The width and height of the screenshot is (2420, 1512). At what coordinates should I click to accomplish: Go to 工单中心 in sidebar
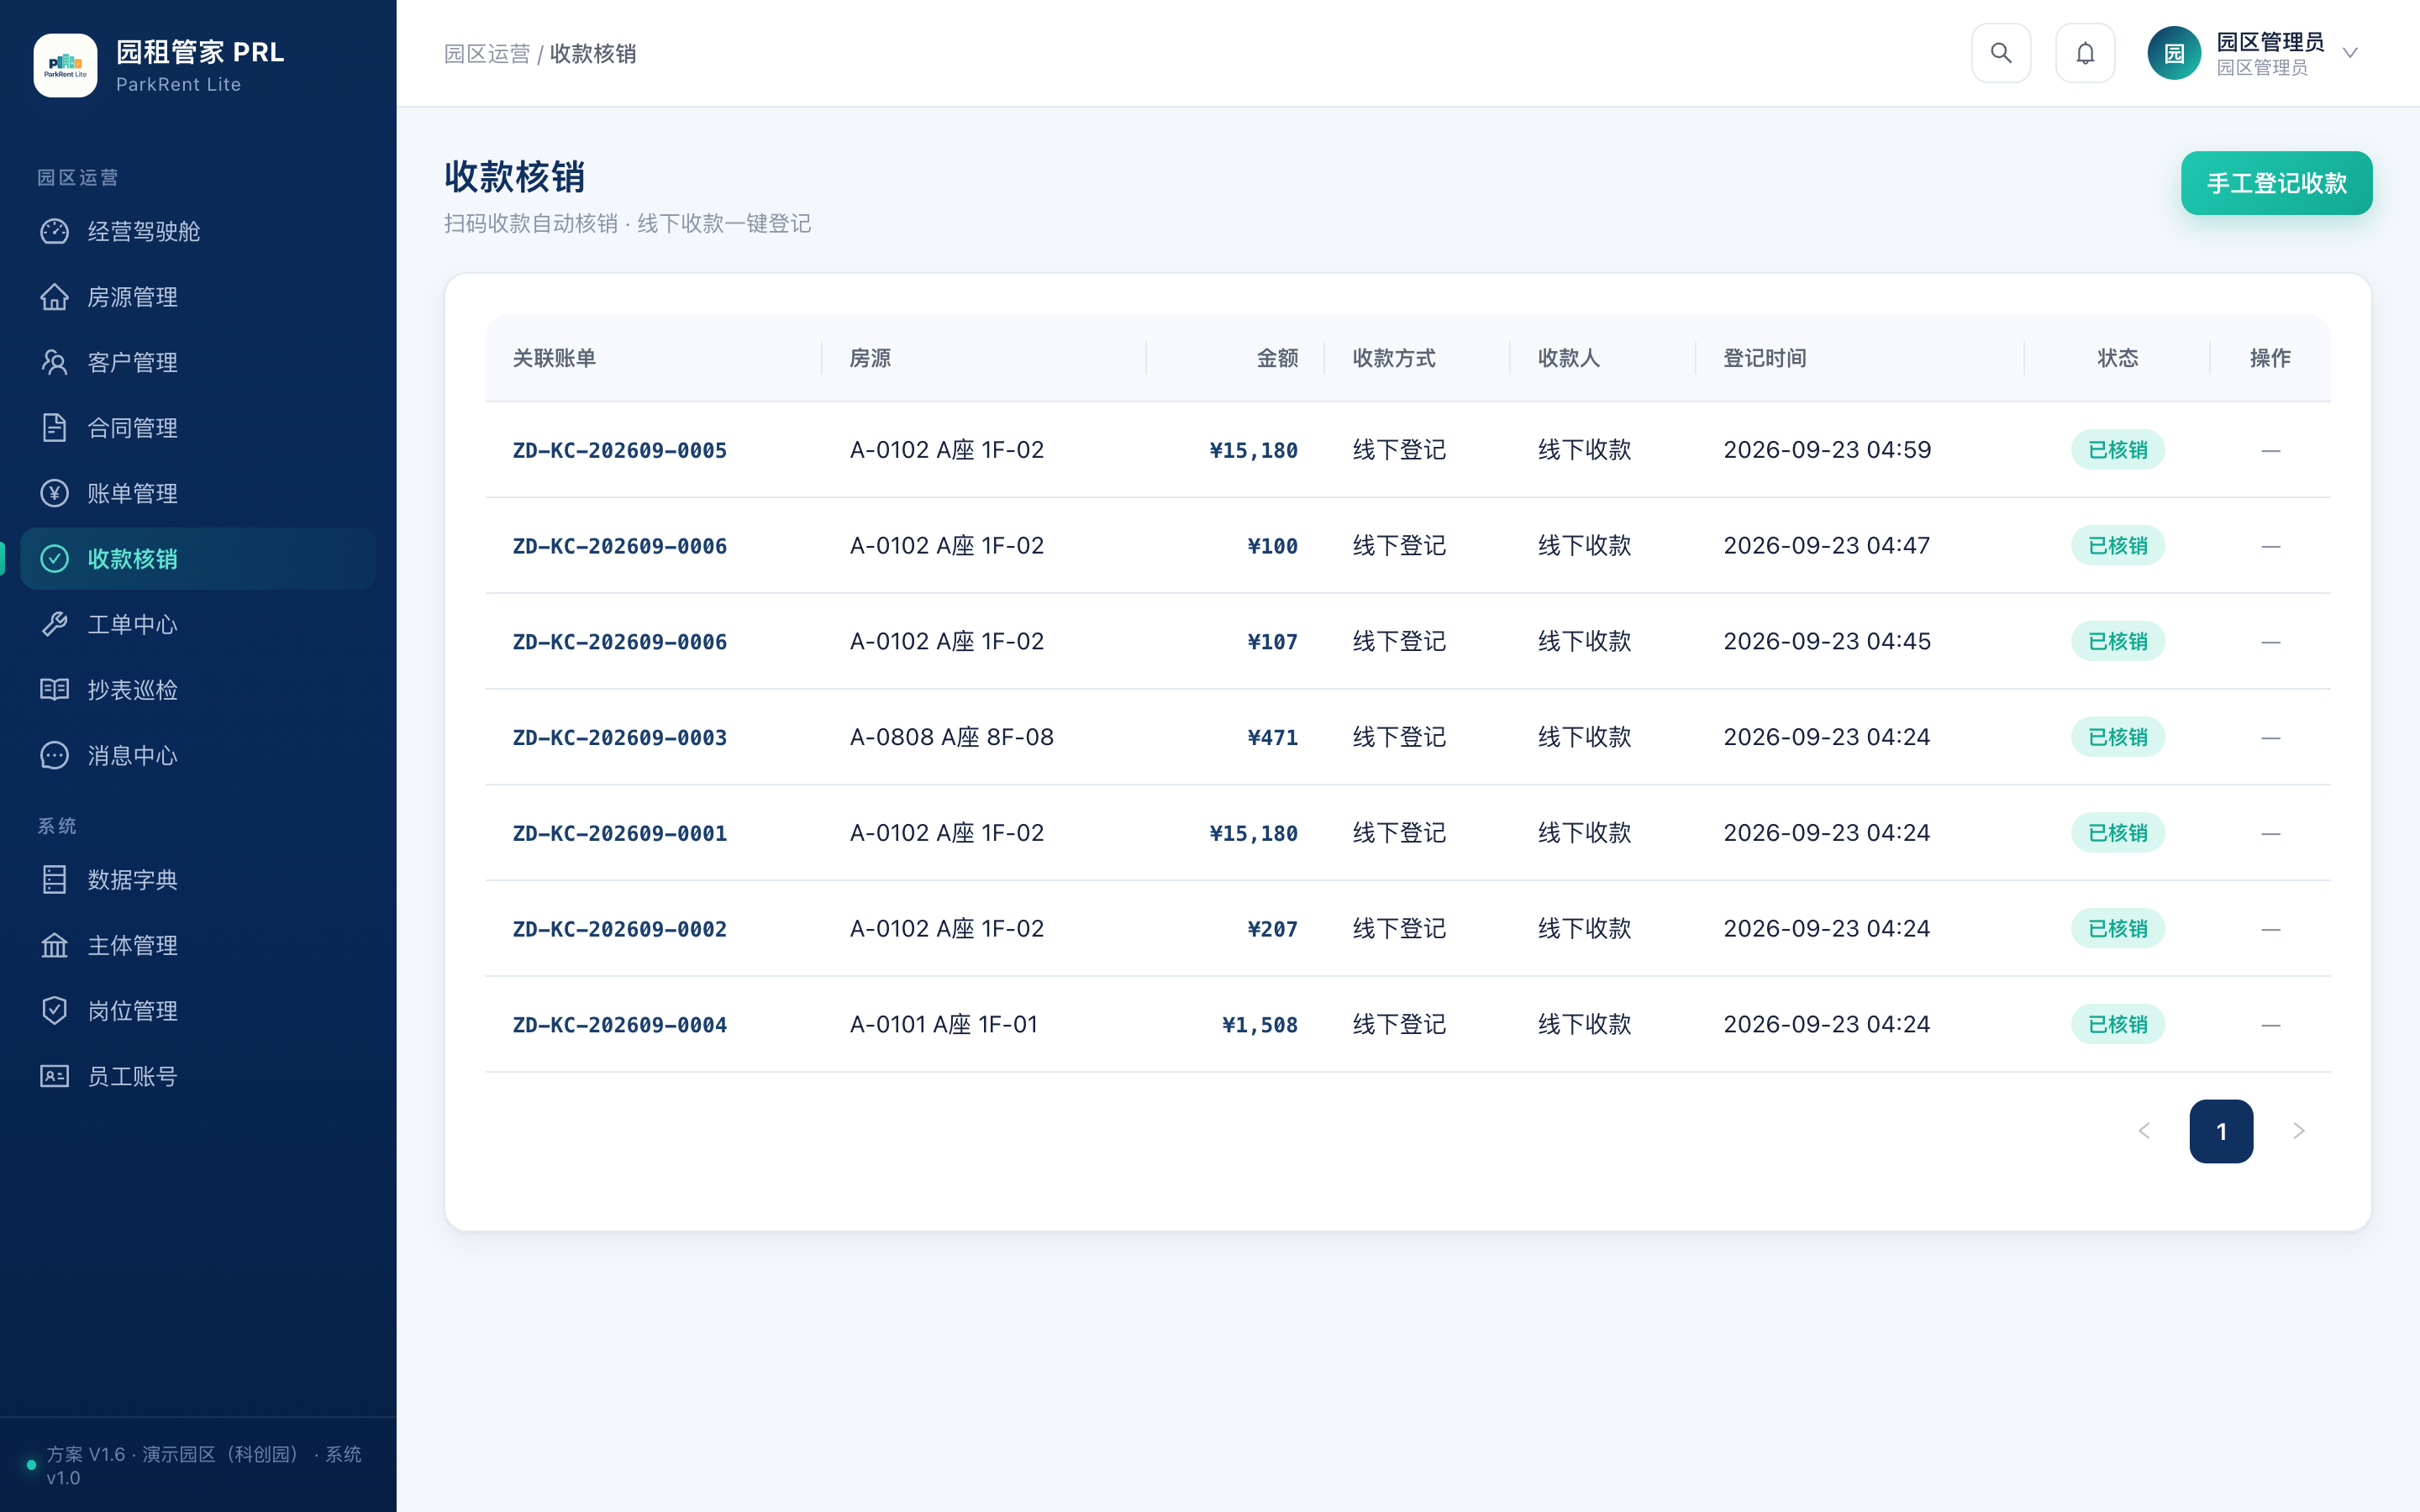pos(198,624)
